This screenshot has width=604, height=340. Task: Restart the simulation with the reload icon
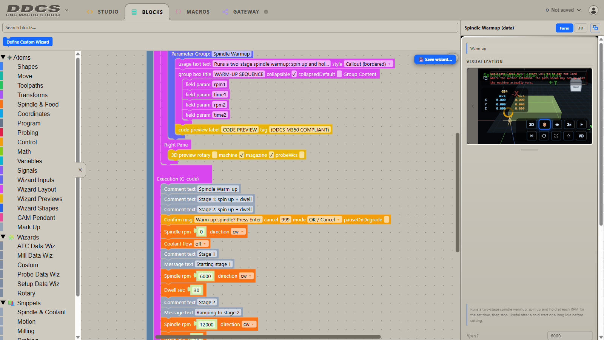pyautogui.click(x=544, y=136)
